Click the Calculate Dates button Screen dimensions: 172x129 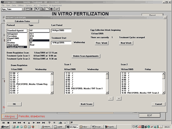tap(22, 21)
